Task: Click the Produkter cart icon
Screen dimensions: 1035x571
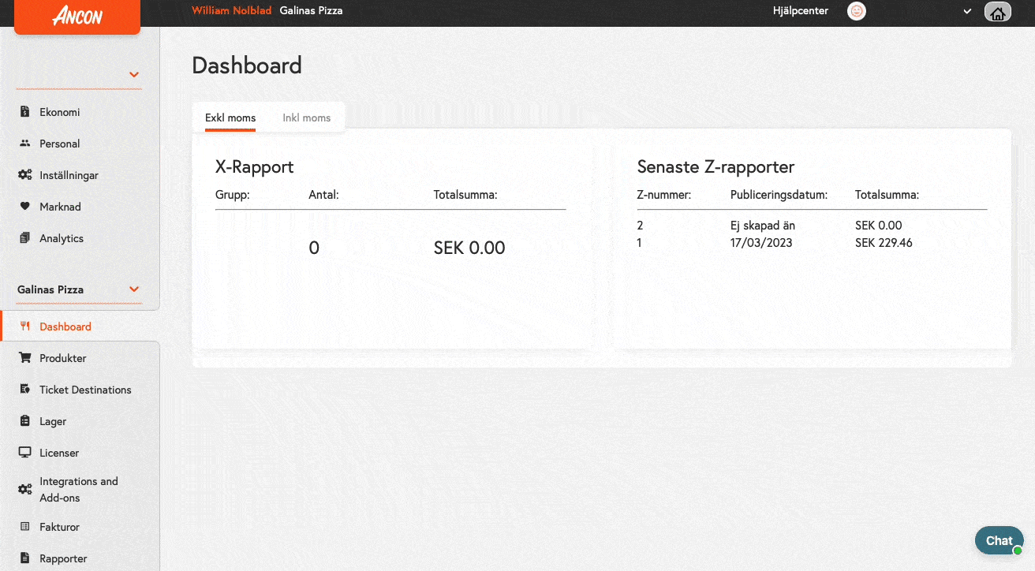Action: pyautogui.click(x=24, y=358)
